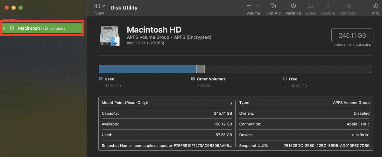Click the 'Mount Point (Read-Only):' row label

click(x=125, y=103)
